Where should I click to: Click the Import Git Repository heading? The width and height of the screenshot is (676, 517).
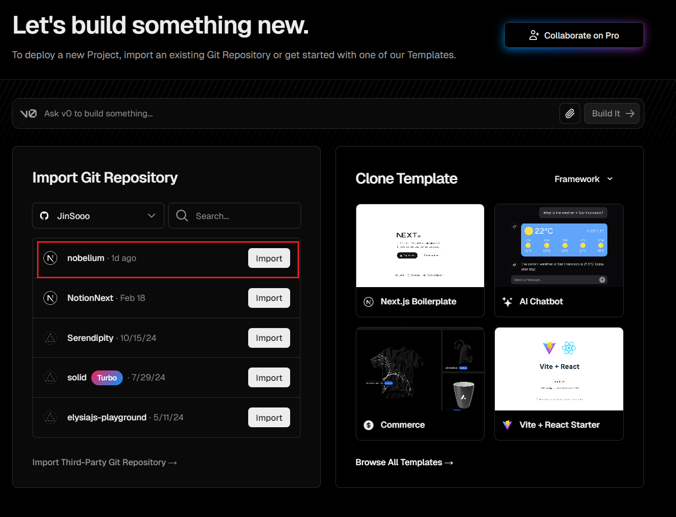tap(105, 178)
